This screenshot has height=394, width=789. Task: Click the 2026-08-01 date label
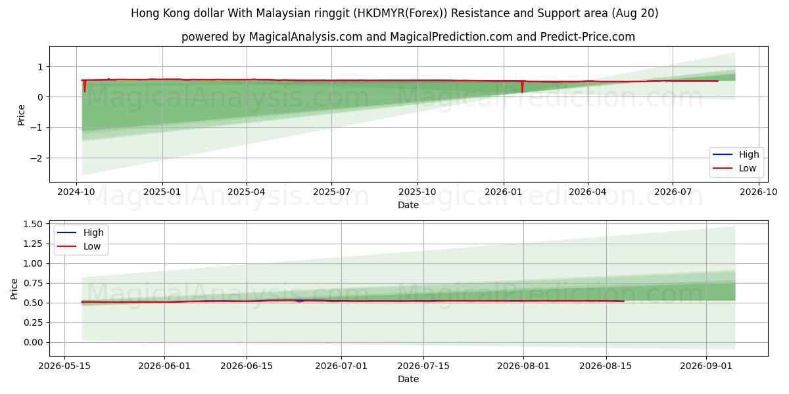[x=523, y=366]
